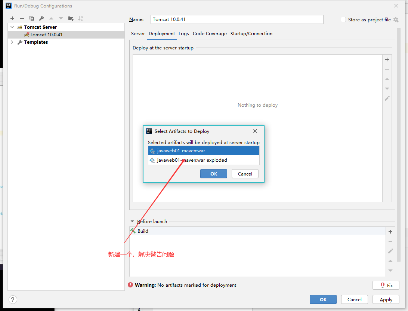
Task: Copy the selected configuration
Action: click(x=32, y=18)
